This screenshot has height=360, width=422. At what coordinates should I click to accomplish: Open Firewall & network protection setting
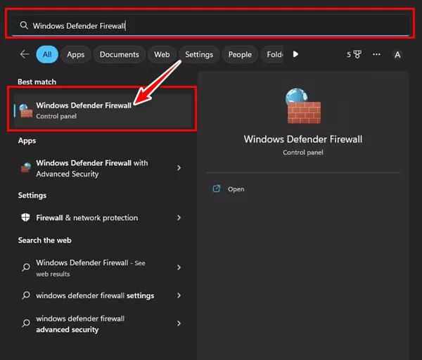102,218
